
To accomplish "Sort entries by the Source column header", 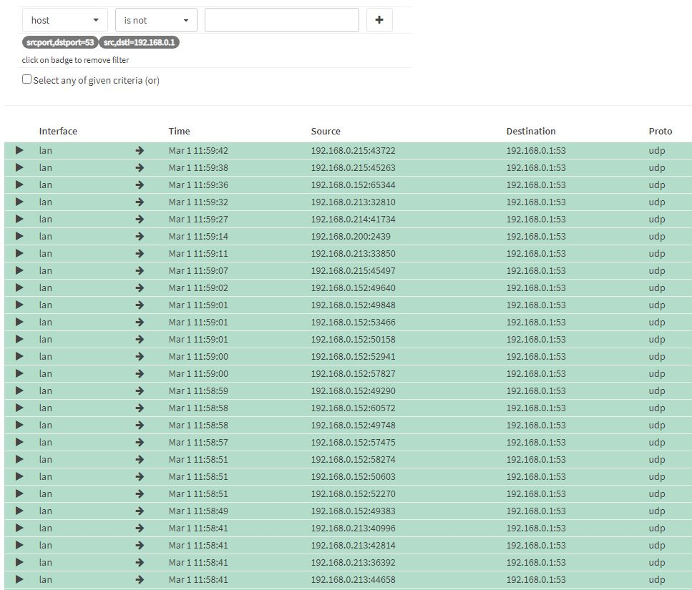I will tap(326, 131).
